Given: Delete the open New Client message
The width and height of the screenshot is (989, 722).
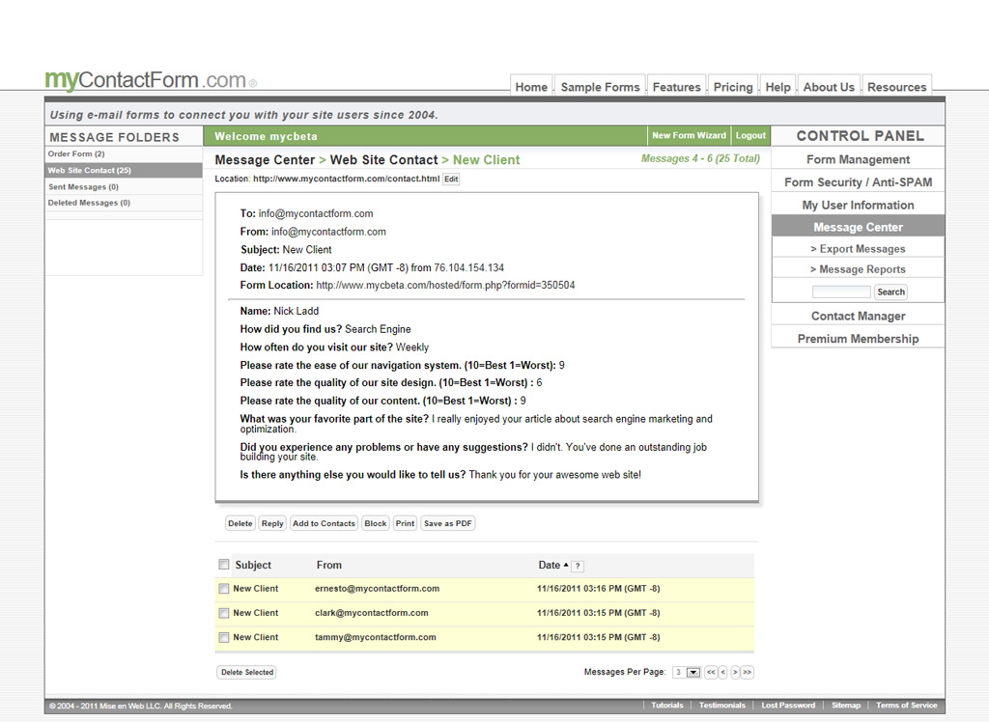Looking at the screenshot, I should click(x=240, y=523).
